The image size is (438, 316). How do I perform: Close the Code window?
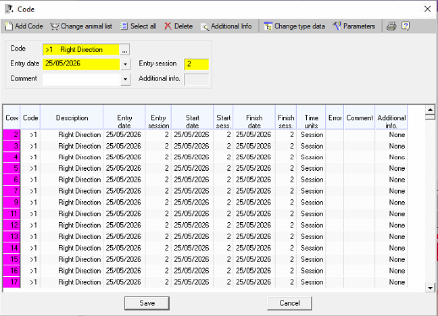(x=427, y=9)
